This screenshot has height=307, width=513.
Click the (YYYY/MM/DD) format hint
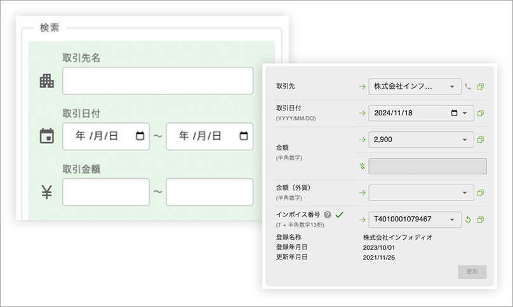pos(296,119)
